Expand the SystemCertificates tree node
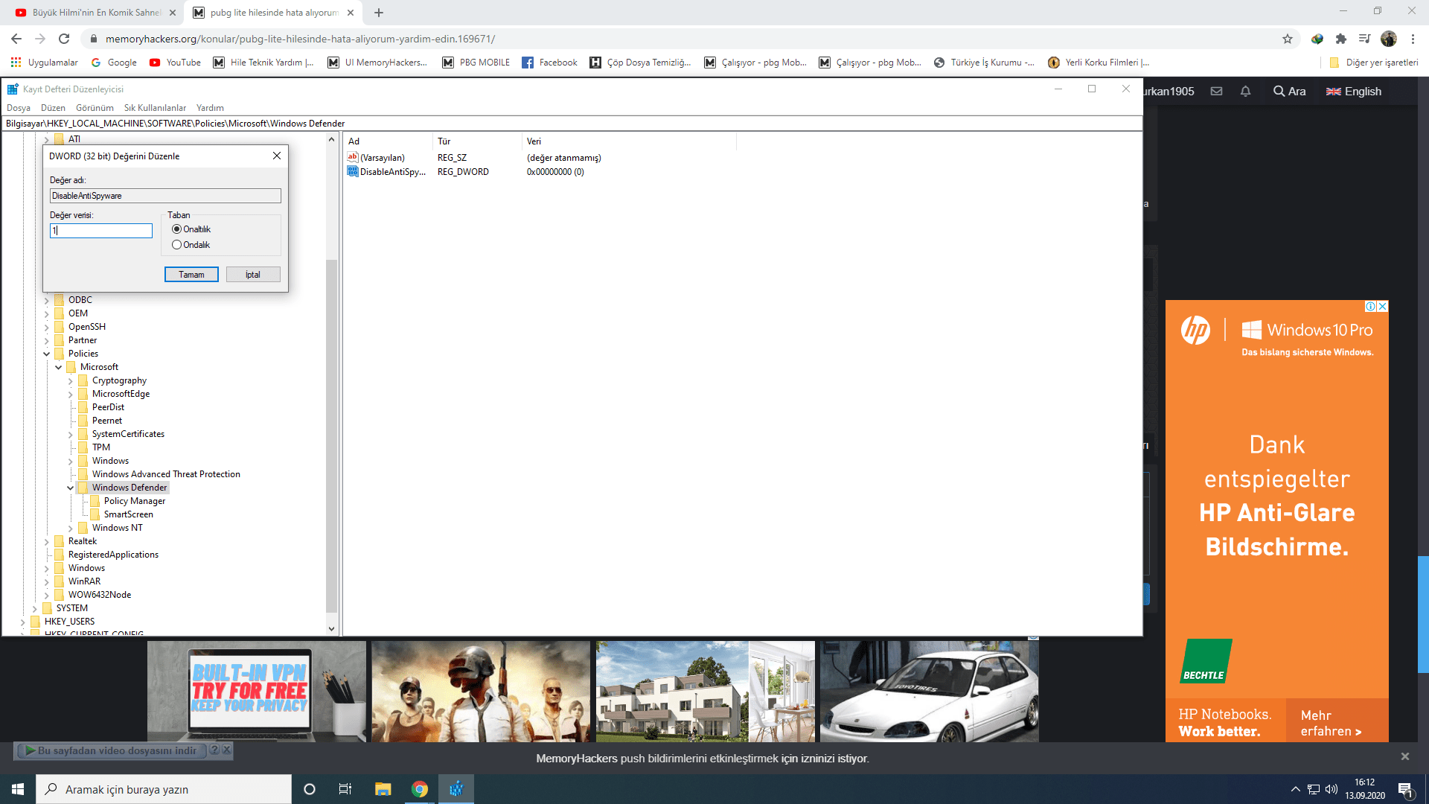 (70, 434)
